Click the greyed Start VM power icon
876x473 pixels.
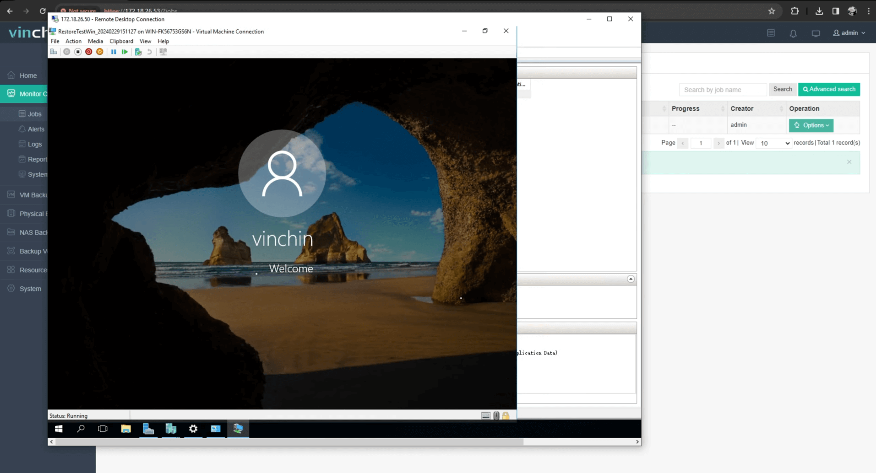pyautogui.click(x=67, y=52)
